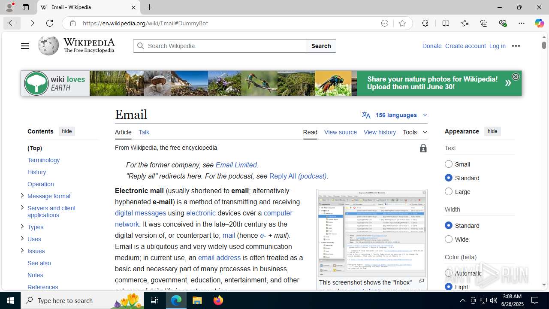The image size is (549, 309).
Task: Click the Search button
Action: pos(321,46)
